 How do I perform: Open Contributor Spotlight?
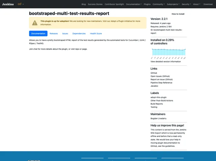click(x=114, y=4)
